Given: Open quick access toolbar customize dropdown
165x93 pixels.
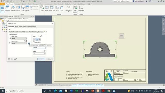Looking at the screenshot, I should [x=41, y=1].
